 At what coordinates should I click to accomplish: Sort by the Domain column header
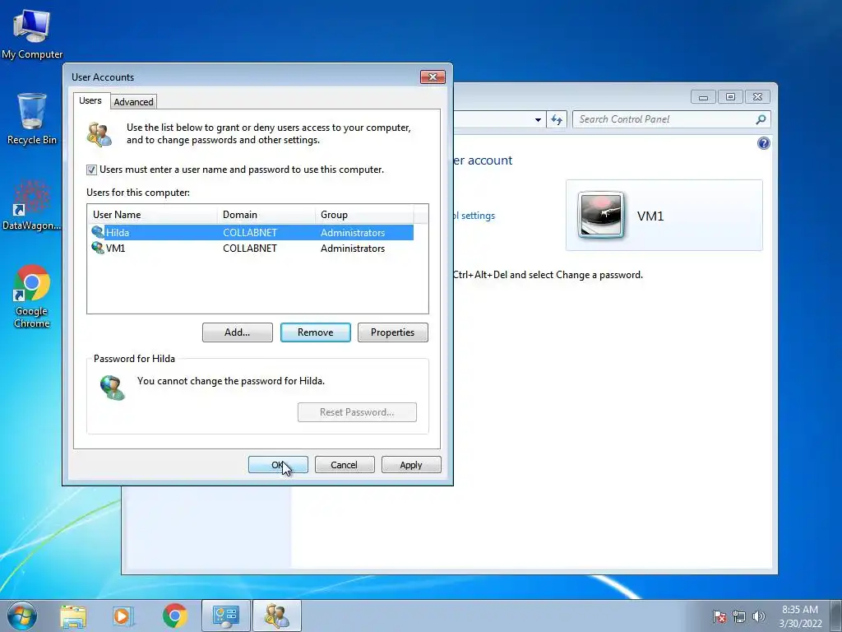[266, 215]
